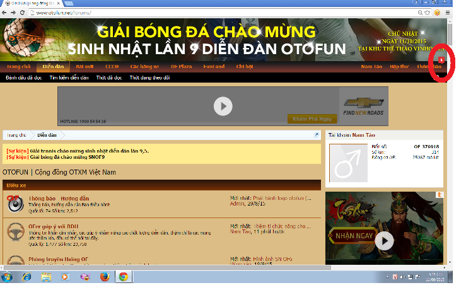
Task: Open the Hộp thư inbox link
Action: (399, 67)
